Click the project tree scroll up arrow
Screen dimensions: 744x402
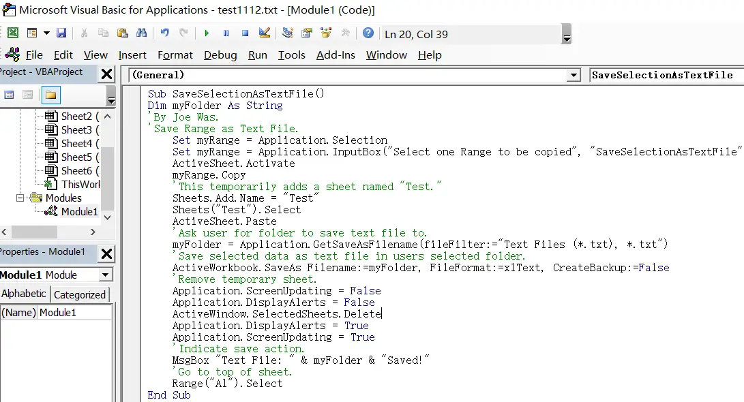[x=108, y=116]
